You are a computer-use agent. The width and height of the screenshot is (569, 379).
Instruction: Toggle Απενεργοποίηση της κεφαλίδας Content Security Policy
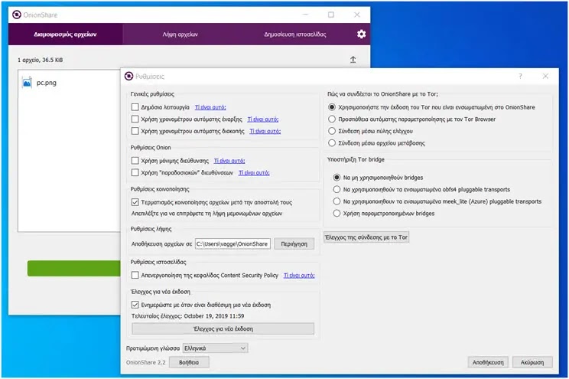135,275
